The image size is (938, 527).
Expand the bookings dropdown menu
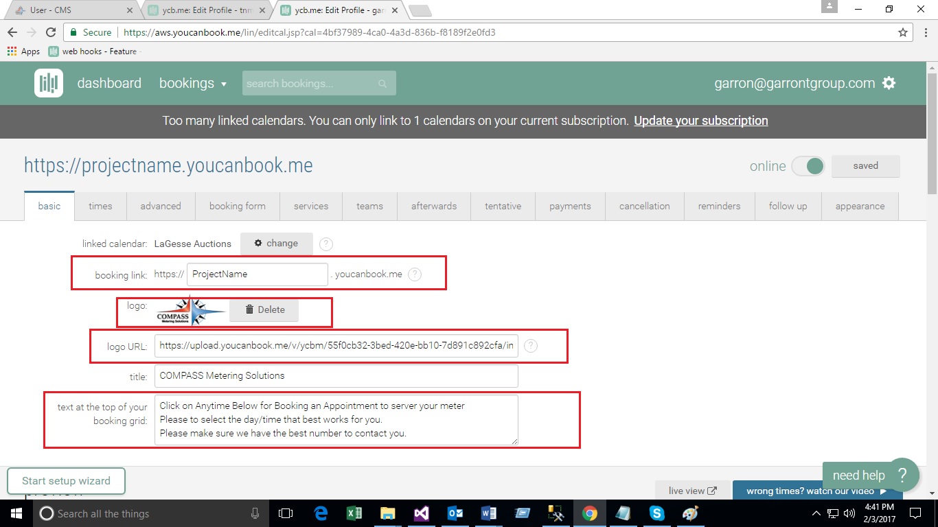tap(193, 84)
